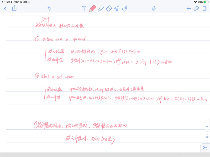The image size is (210, 157).
Task: Open the share export menu
Action: pos(14,9)
